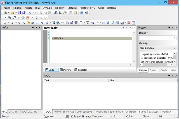The width and height of the screenshot is (179, 119).
Task: Toggle pin on Файл panel
Action: [36, 28]
